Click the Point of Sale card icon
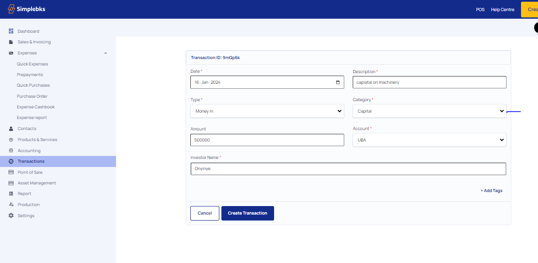Viewport: 538px width, 263px height. tap(11, 173)
